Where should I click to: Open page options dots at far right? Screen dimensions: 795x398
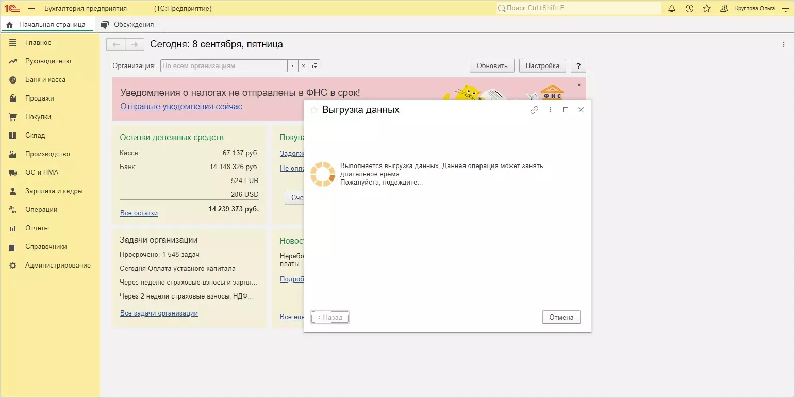pos(784,45)
